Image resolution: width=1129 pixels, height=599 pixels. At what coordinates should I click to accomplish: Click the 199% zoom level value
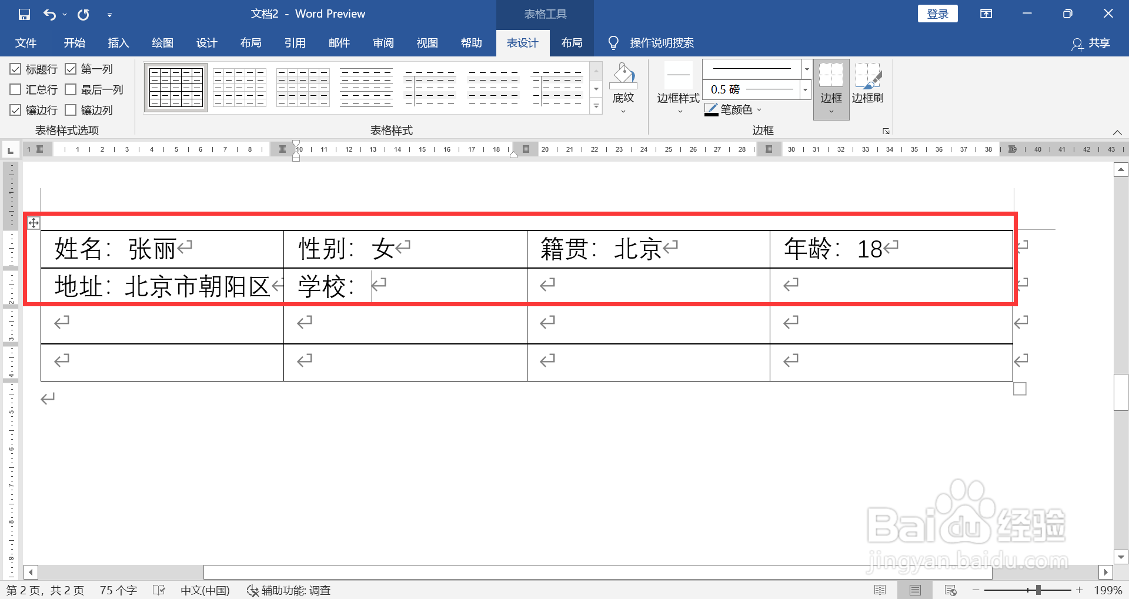coord(1108,590)
